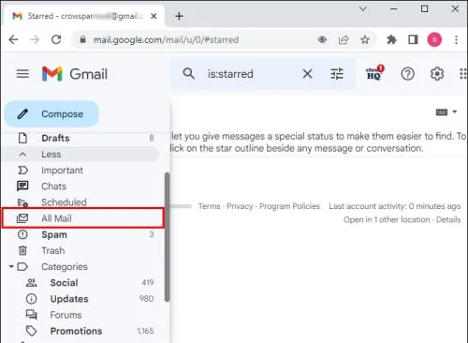Clear the is:starred search with X
The height and width of the screenshot is (343, 468).
pyautogui.click(x=307, y=74)
